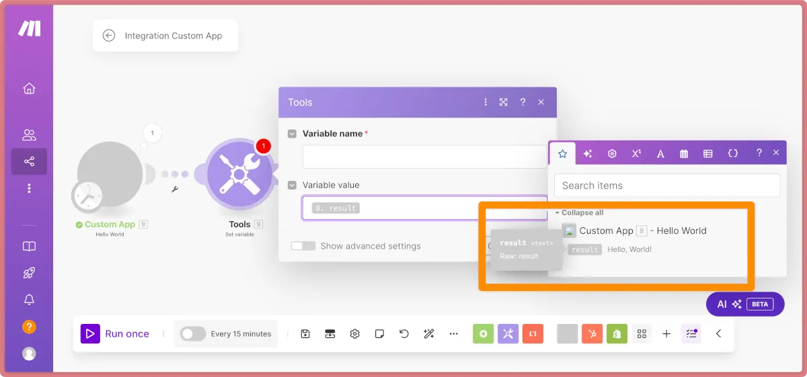The image size is (807, 377).
Task: Toggle the Variable value map checkbox
Action: coord(292,185)
